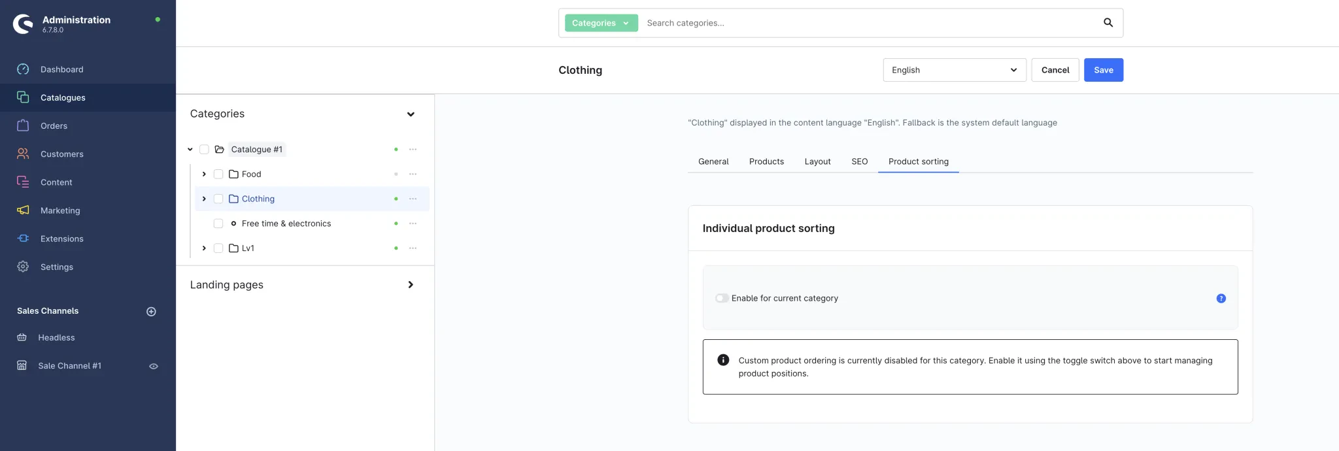Image resolution: width=1339 pixels, height=451 pixels.
Task: Click the blue Save button
Action: [1103, 70]
